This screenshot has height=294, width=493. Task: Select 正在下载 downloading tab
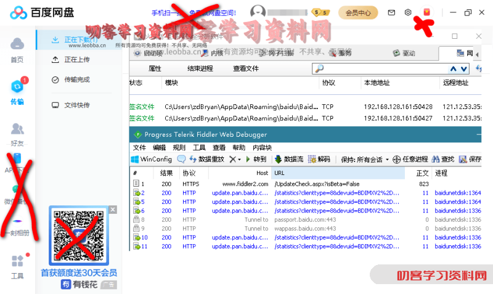coord(79,39)
